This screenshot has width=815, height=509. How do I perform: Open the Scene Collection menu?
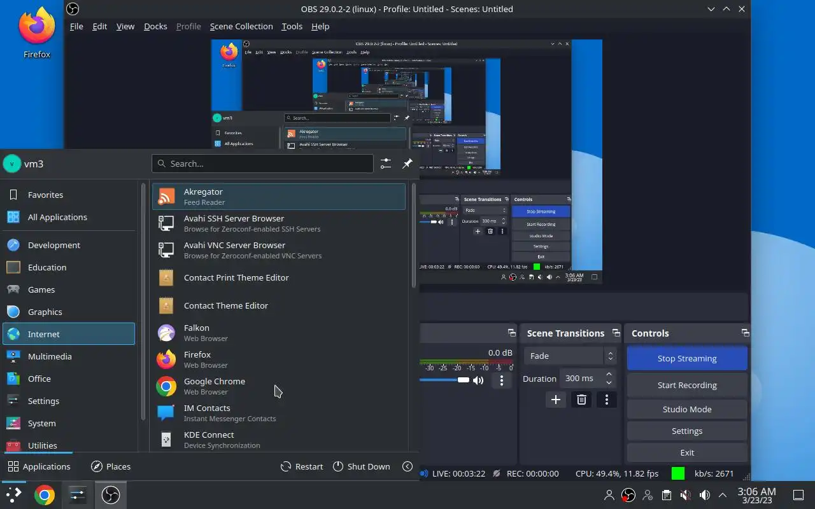[x=241, y=26]
